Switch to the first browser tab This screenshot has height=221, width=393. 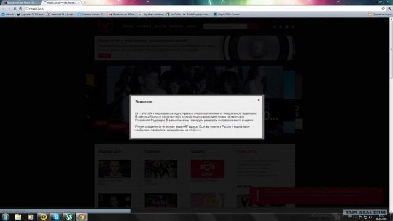[x=20, y=2]
